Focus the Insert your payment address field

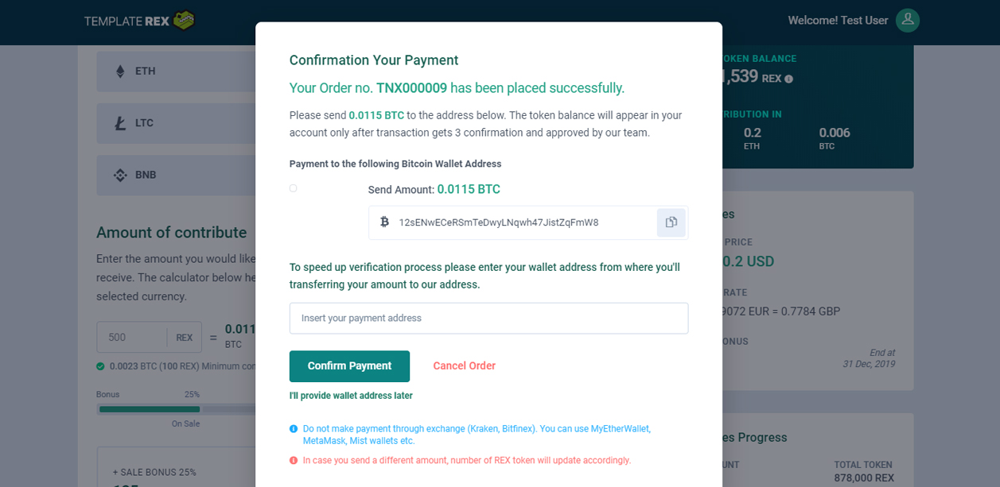pyautogui.click(x=488, y=318)
